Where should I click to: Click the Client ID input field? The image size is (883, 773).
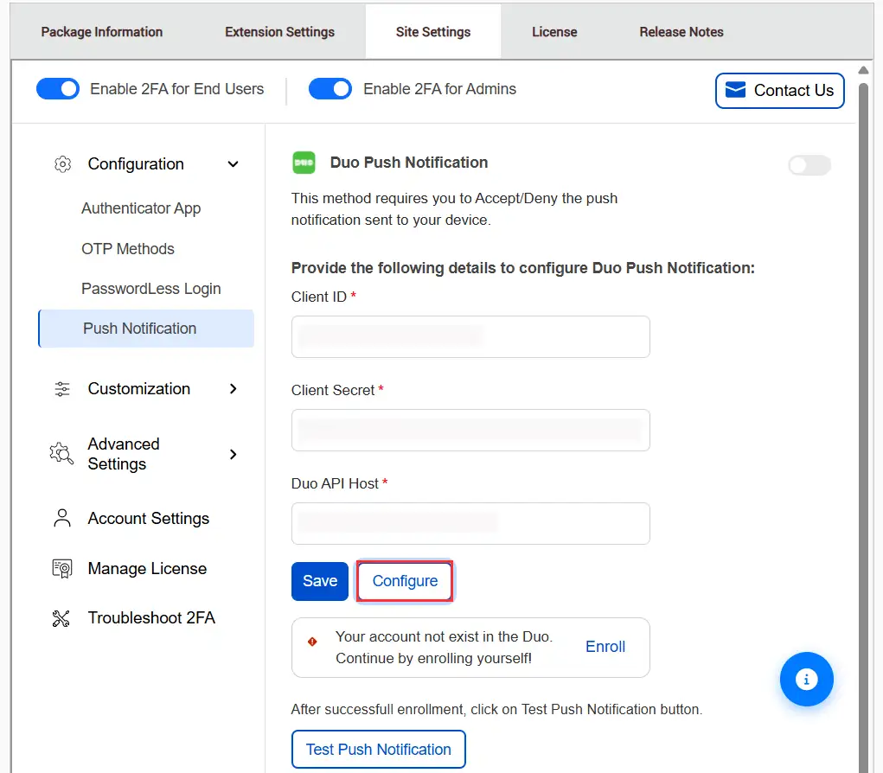(470, 337)
